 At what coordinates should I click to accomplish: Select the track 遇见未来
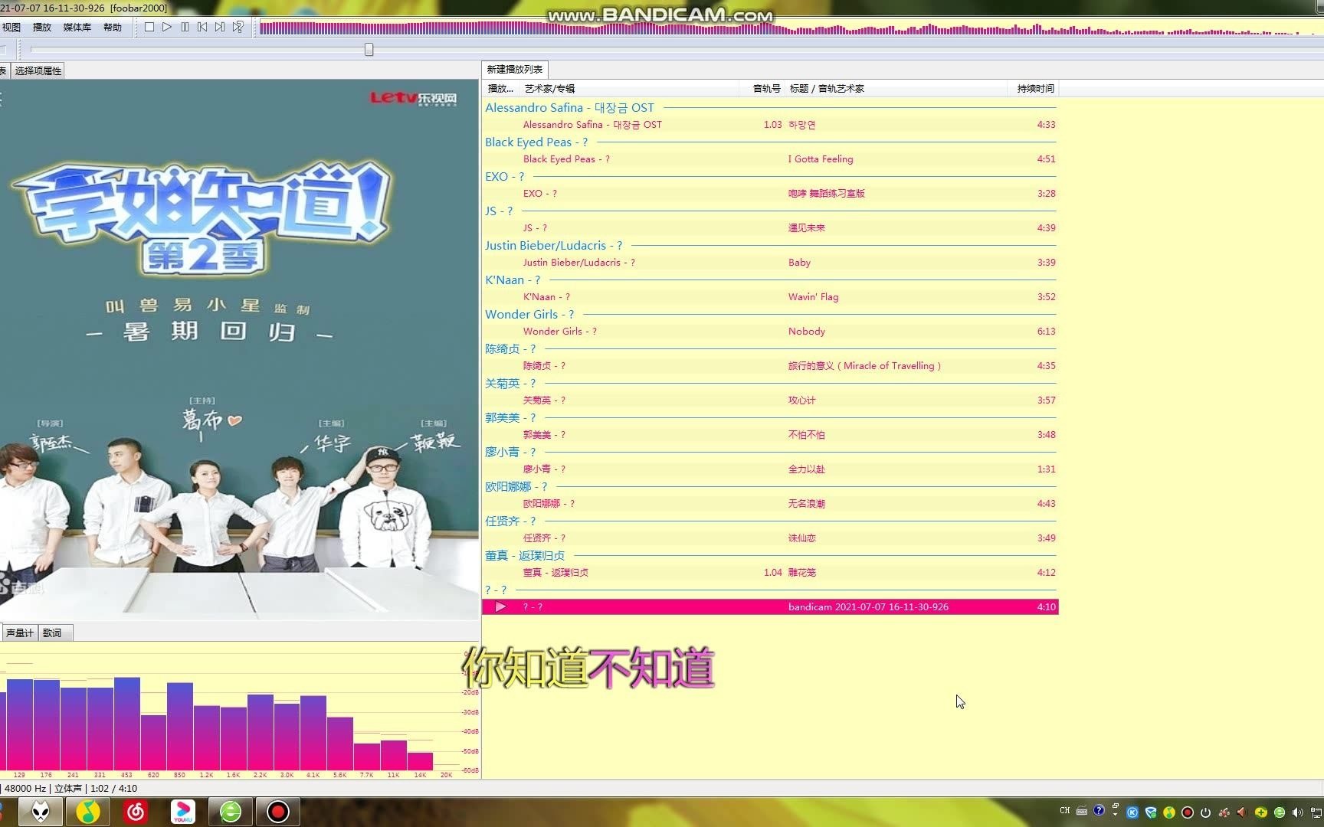click(x=770, y=228)
